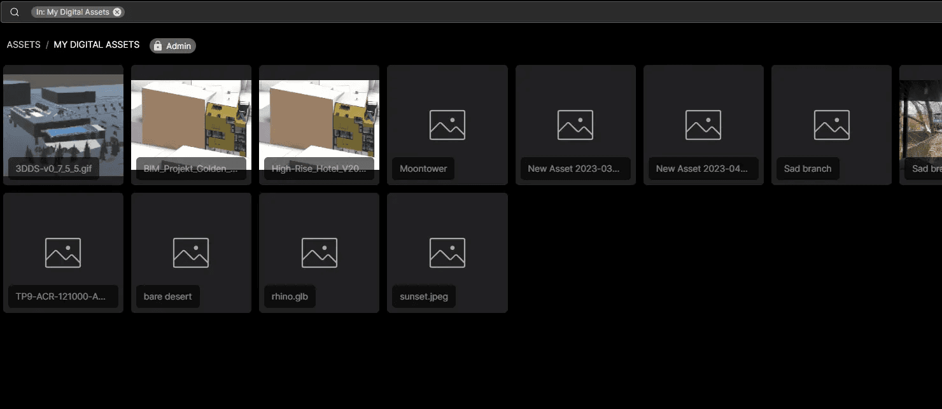Open MY DIGITAL ASSETS breadcrumb
Viewport: 942px width, 409px height.
[96, 45]
